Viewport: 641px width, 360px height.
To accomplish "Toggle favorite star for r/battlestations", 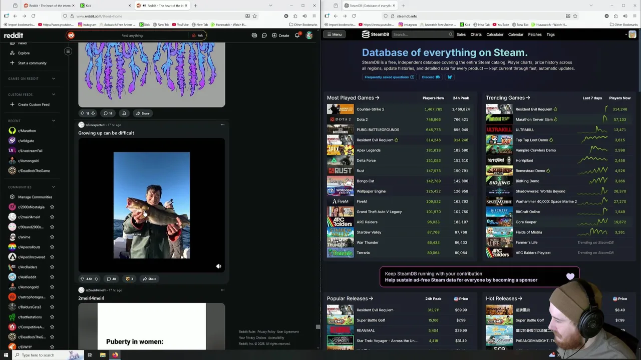I will [x=52, y=317].
